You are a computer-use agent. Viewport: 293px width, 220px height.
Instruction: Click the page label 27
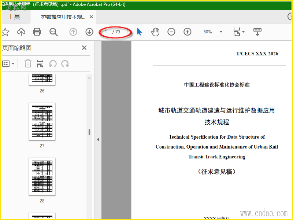(42, 146)
